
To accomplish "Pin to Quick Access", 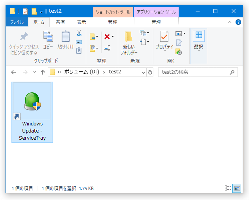I will 24,43.
